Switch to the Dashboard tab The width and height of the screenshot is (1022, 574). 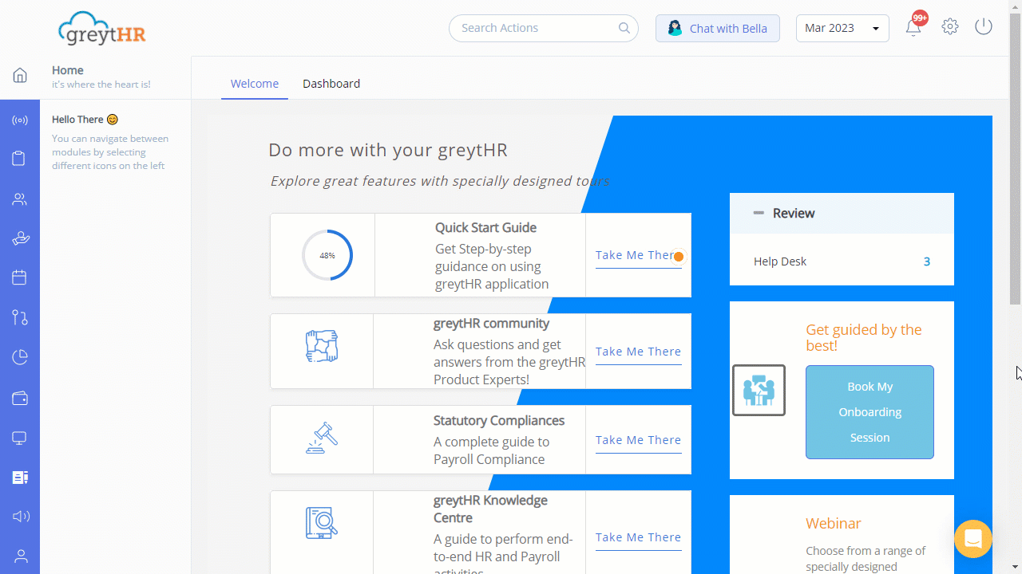coord(331,84)
